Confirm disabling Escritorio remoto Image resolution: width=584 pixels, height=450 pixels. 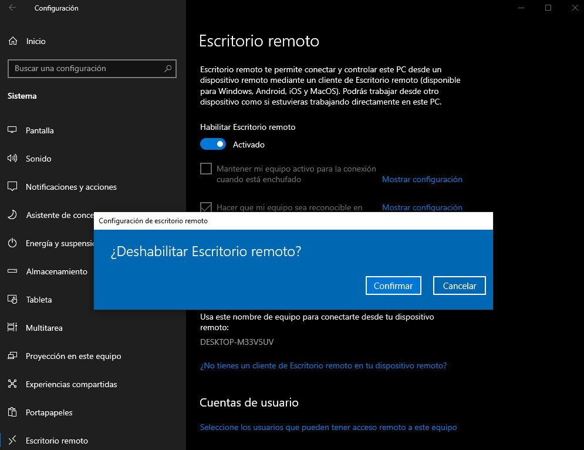click(x=393, y=286)
